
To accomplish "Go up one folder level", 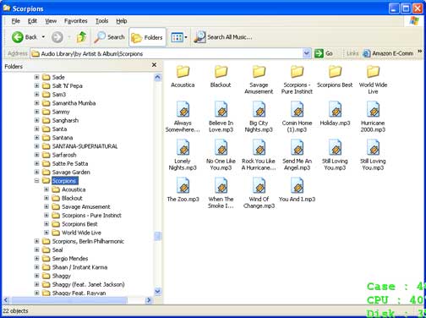I will (x=81, y=37).
